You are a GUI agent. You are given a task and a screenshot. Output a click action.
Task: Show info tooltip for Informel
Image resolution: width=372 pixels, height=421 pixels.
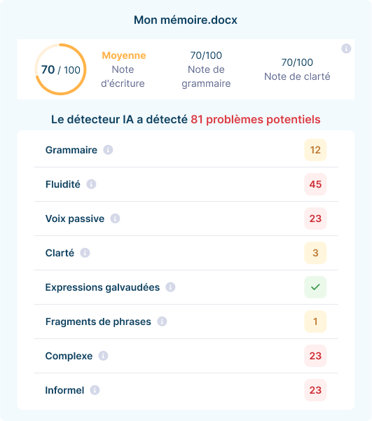coord(95,390)
